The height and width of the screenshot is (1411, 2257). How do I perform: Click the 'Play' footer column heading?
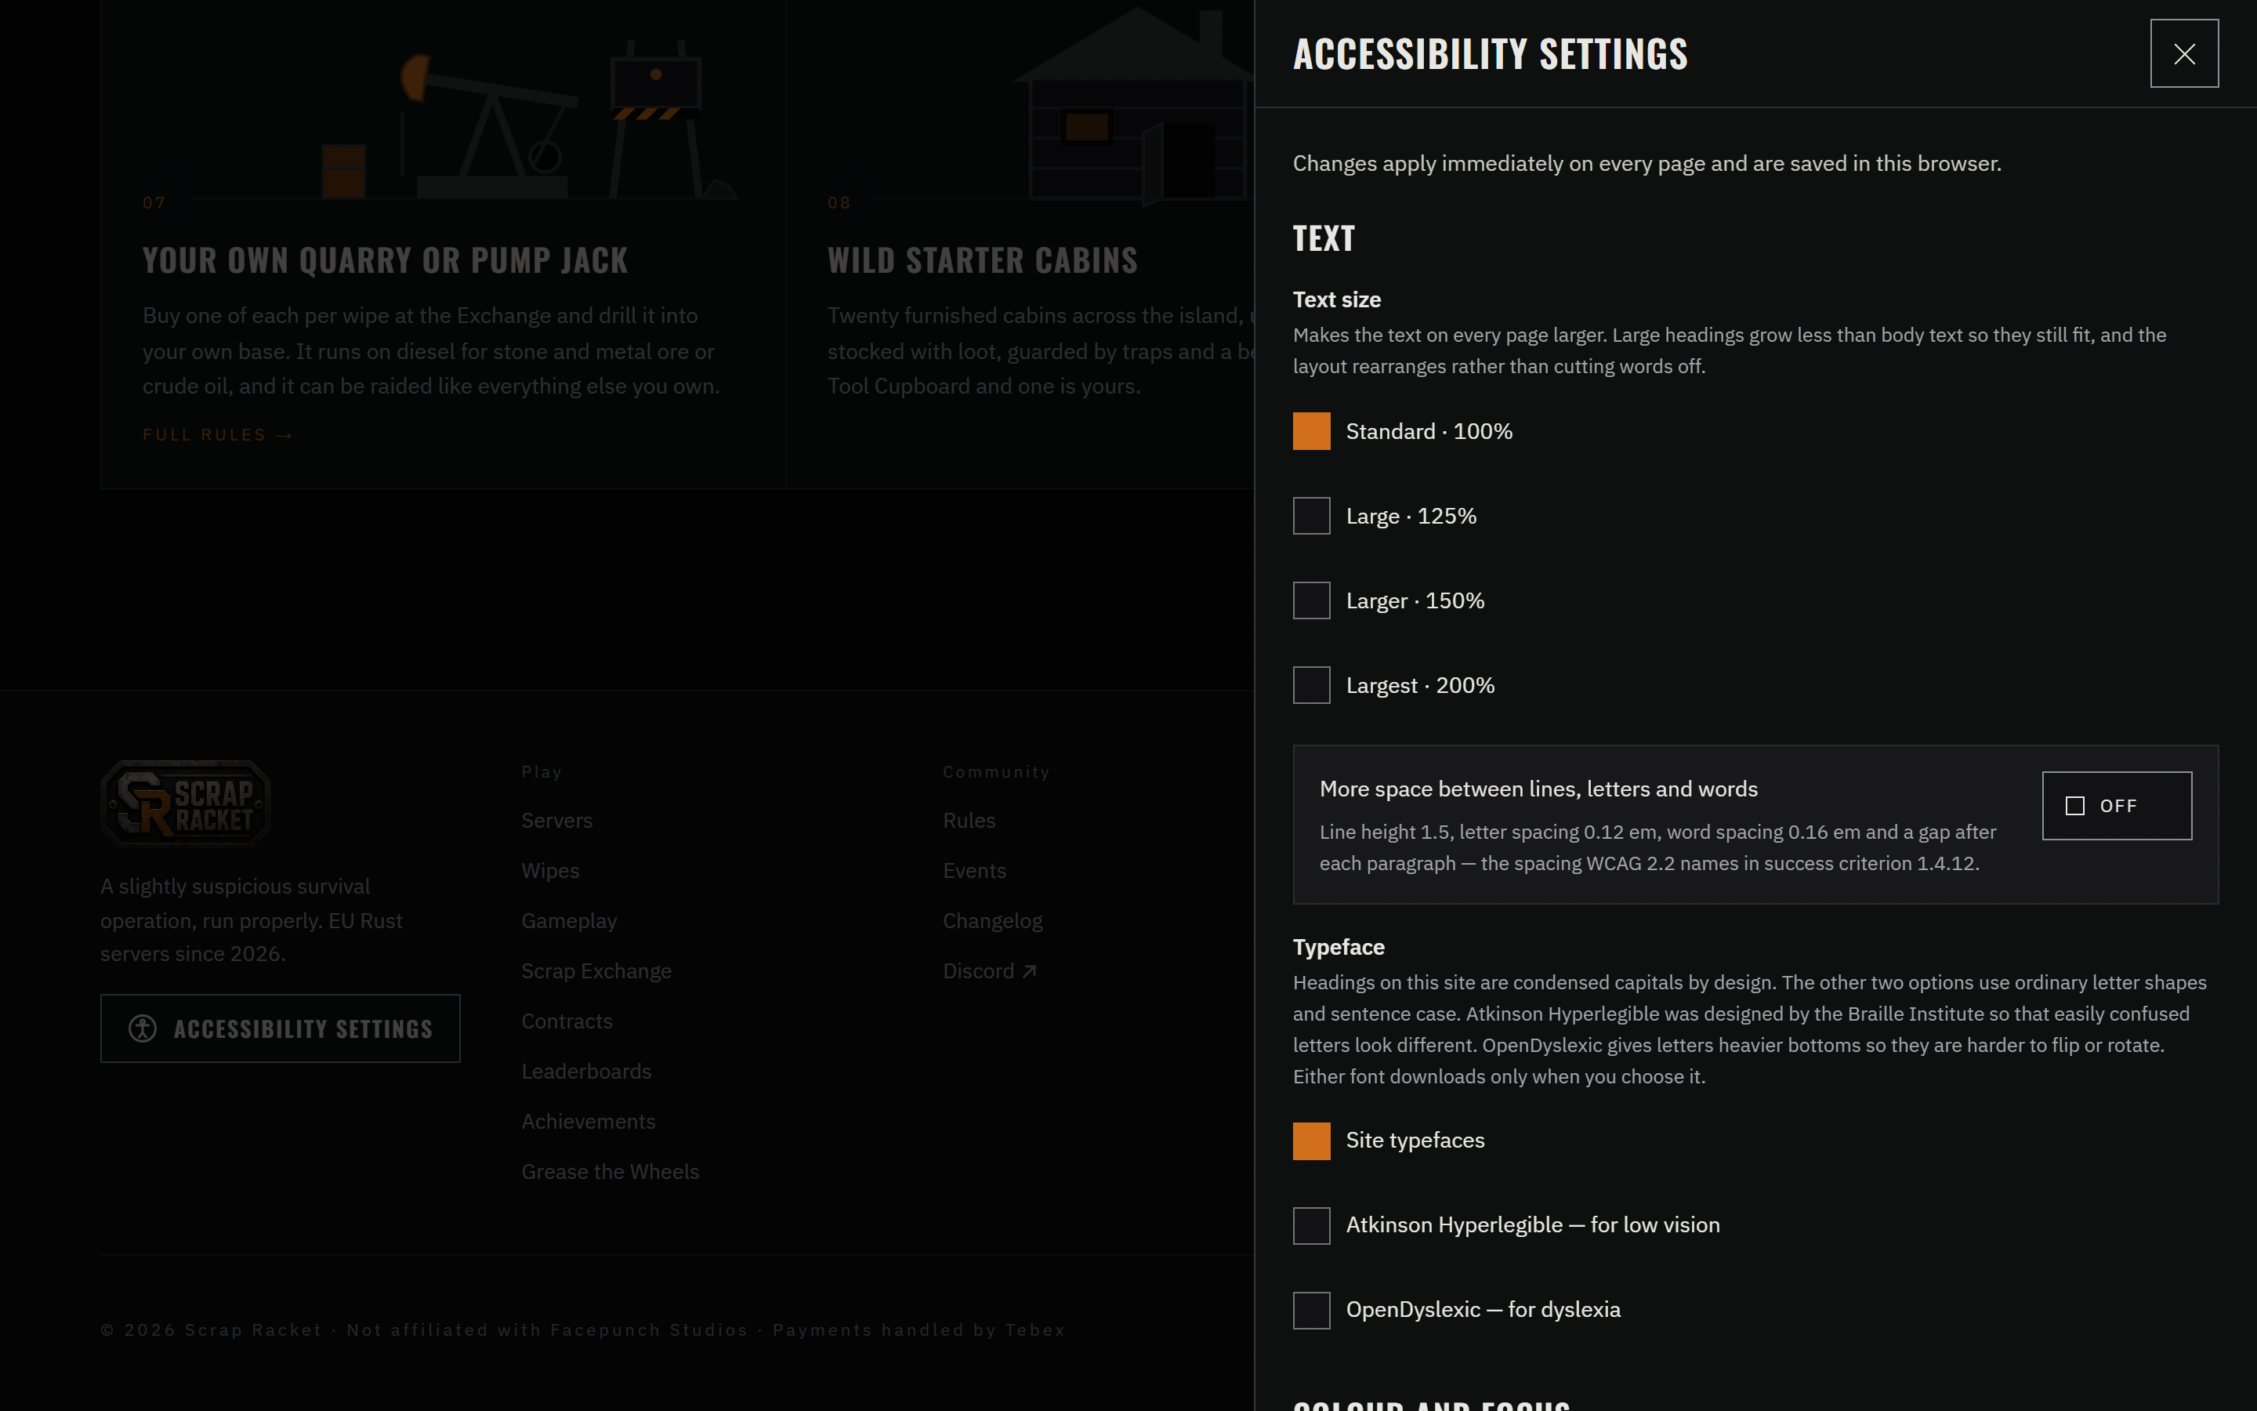pyautogui.click(x=542, y=773)
